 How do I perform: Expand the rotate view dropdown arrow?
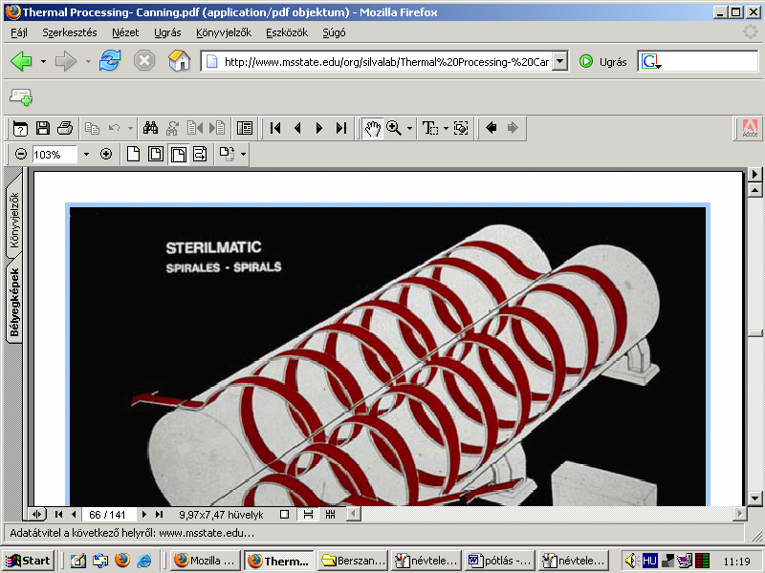tap(243, 155)
